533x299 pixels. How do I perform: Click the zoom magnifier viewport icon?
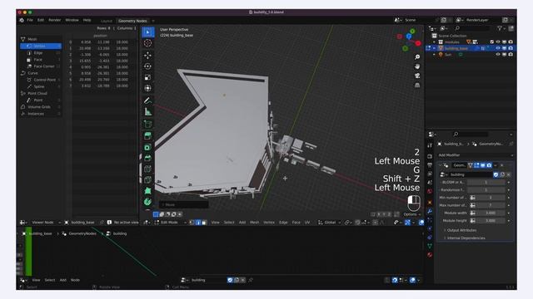point(417,57)
